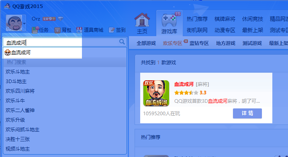Click the star rating of 血流成河
The height and width of the screenshot is (157, 288).
click(x=186, y=92)
